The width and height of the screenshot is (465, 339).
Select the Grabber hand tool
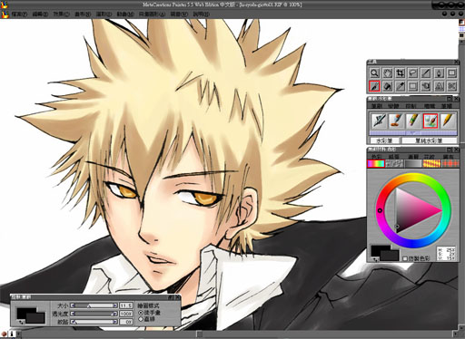[388, 73]
